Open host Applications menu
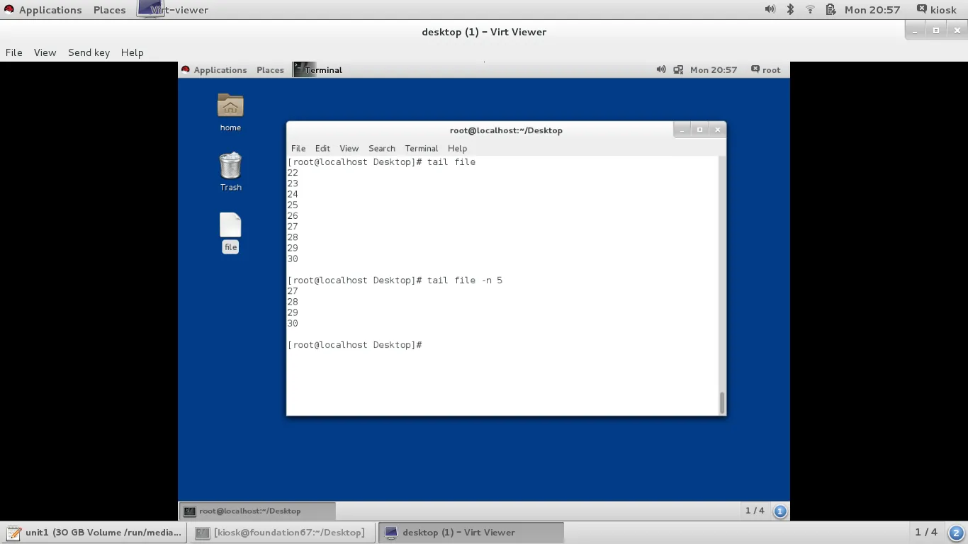968x544 pixels. coord(43,10)
